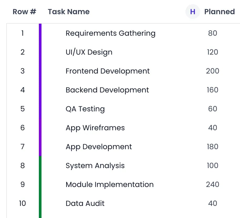240x218 pixels.
Task: Select the App Development task cell
Action: click(99, 147)
